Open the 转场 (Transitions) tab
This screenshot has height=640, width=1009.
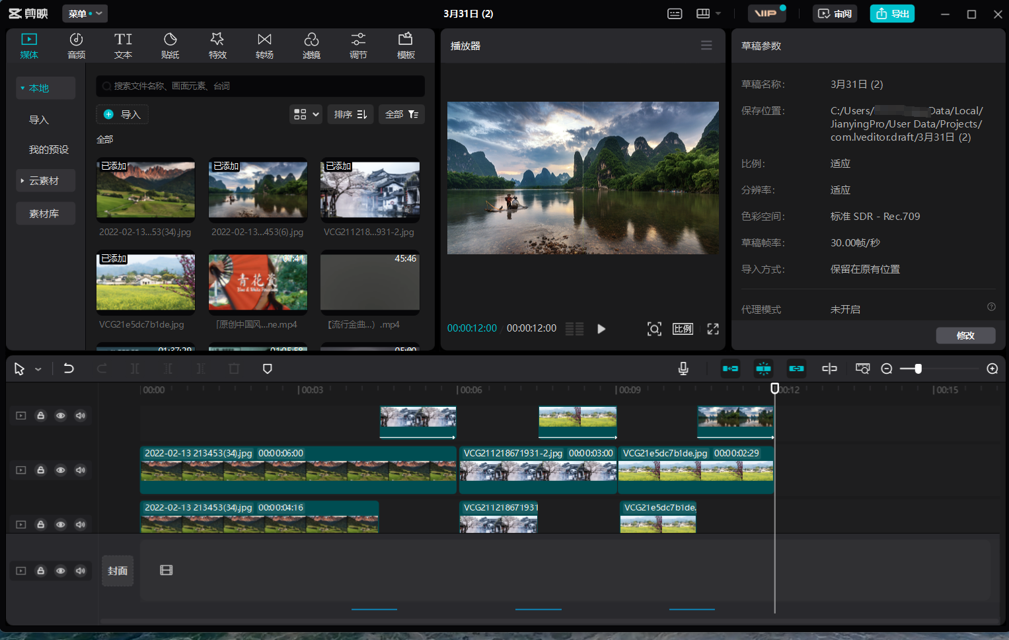[x=264, y=46]
